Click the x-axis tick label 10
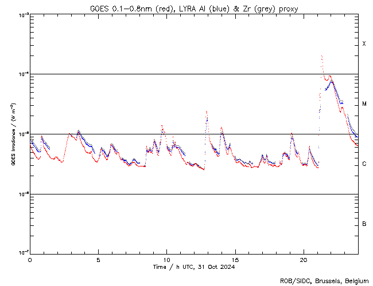The width and height of the screenshot is (373, 286). tap(166, 259)
